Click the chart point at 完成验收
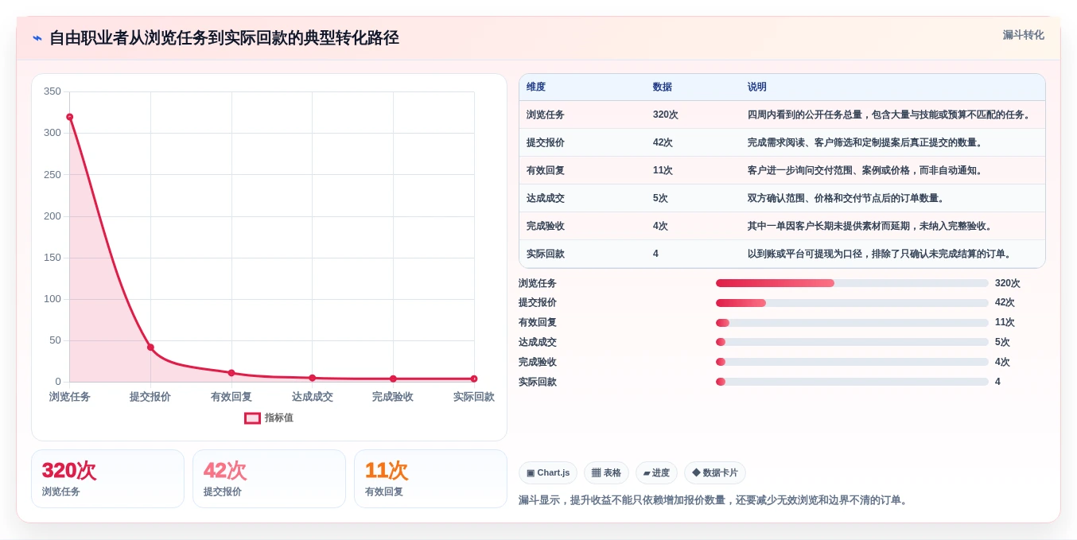The height and width of the screenshot is (540, 1077). tap(393, 379)
